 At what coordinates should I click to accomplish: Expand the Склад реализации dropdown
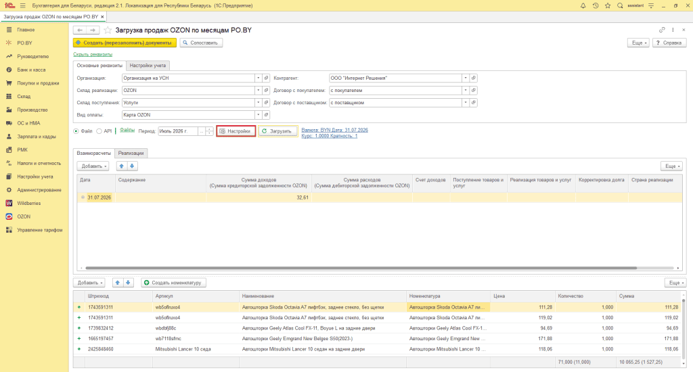point(258,90)
